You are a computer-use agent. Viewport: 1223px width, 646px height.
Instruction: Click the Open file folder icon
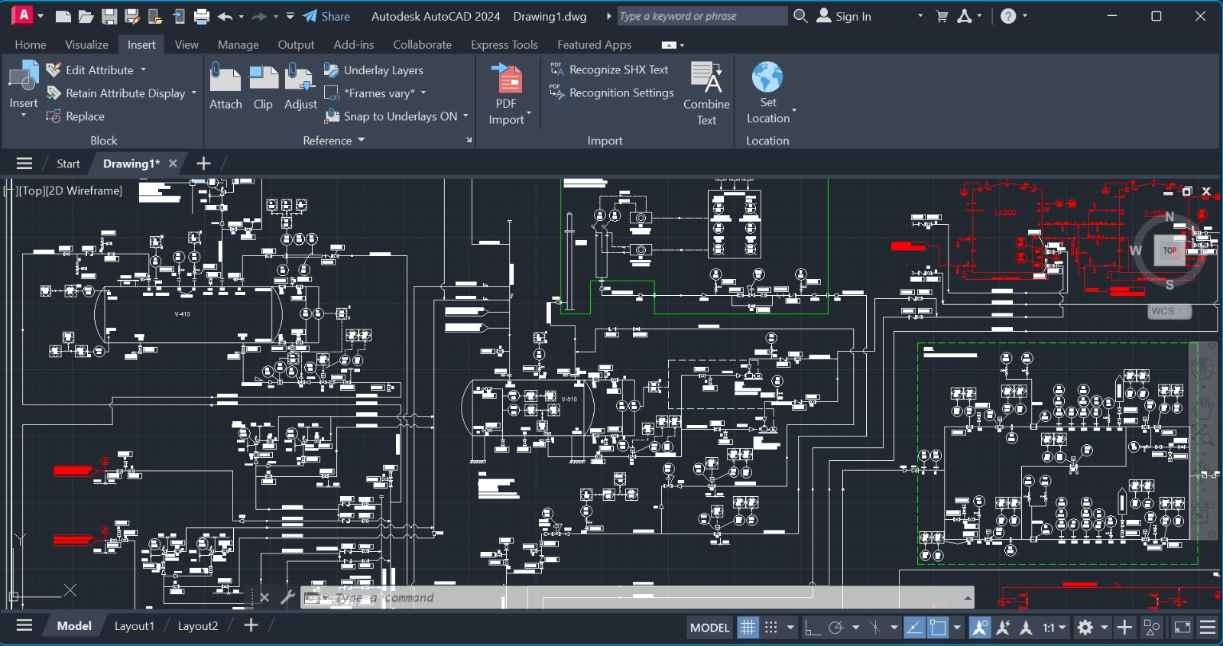tap(86, 16)
